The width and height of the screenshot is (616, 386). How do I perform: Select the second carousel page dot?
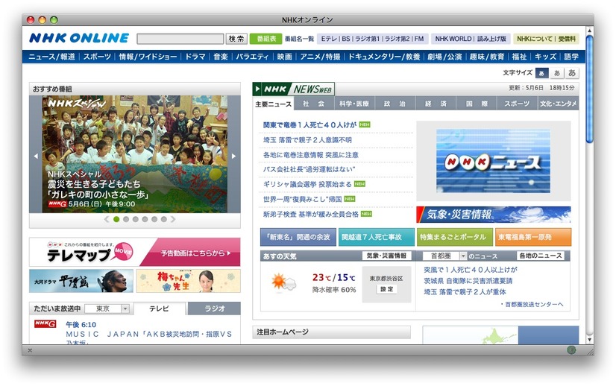click(x=126, y=219)
